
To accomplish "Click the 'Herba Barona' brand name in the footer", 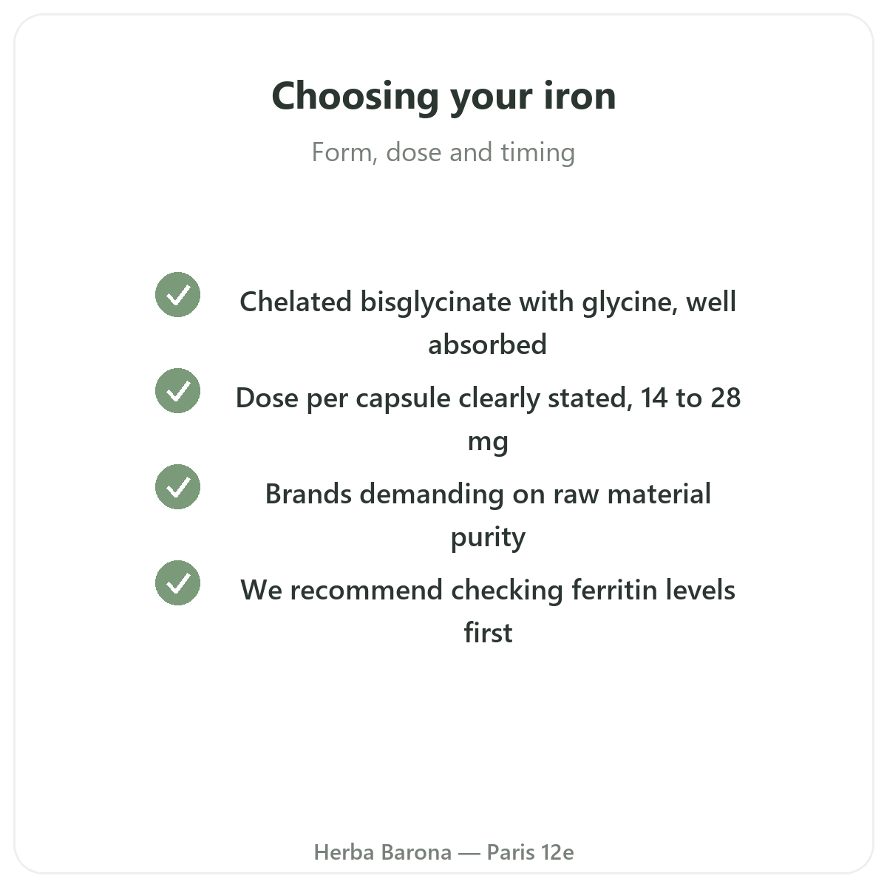I will (382, 852).
